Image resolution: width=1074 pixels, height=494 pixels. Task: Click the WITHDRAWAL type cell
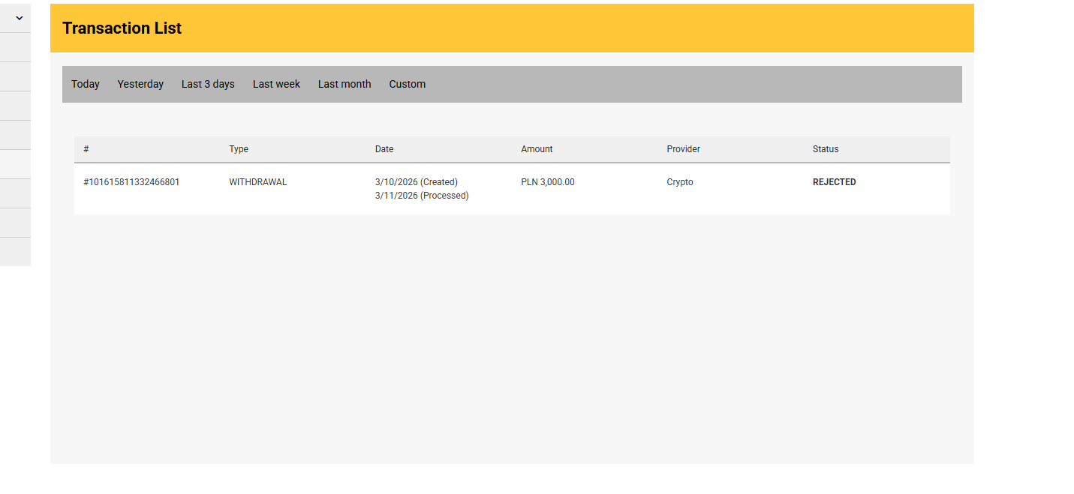click(258, 182)
